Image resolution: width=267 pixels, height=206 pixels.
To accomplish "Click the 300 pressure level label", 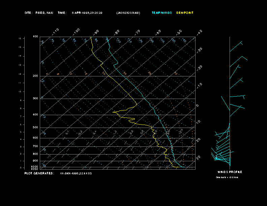I will click(x=35, y=99).
